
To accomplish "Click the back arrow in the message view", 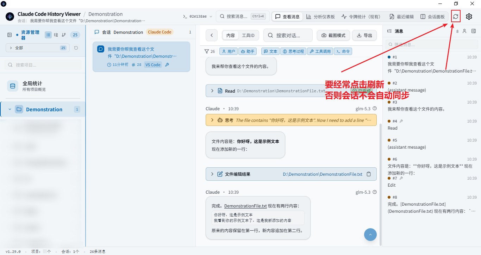I will (x=212, y=35).
